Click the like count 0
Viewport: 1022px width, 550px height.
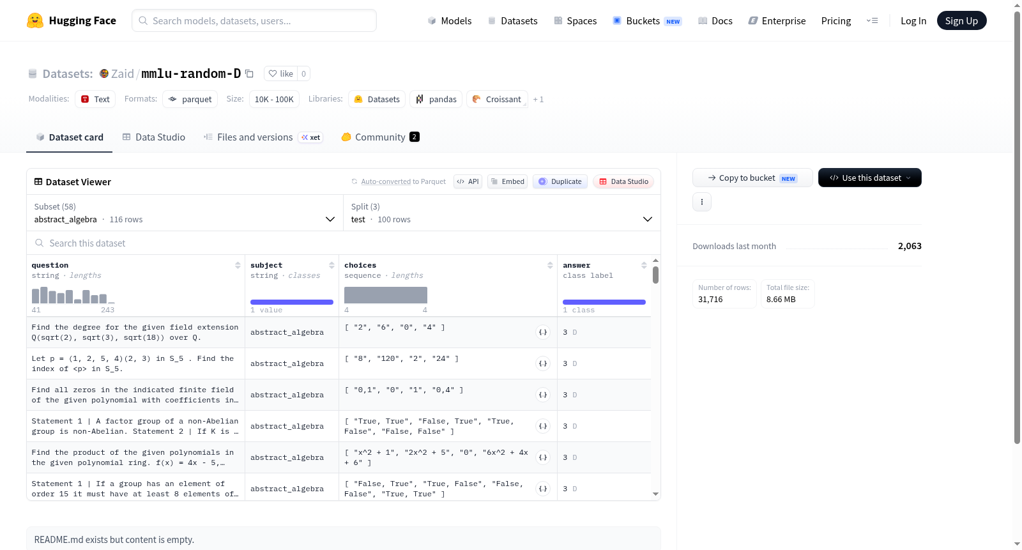tap(303, 73)
